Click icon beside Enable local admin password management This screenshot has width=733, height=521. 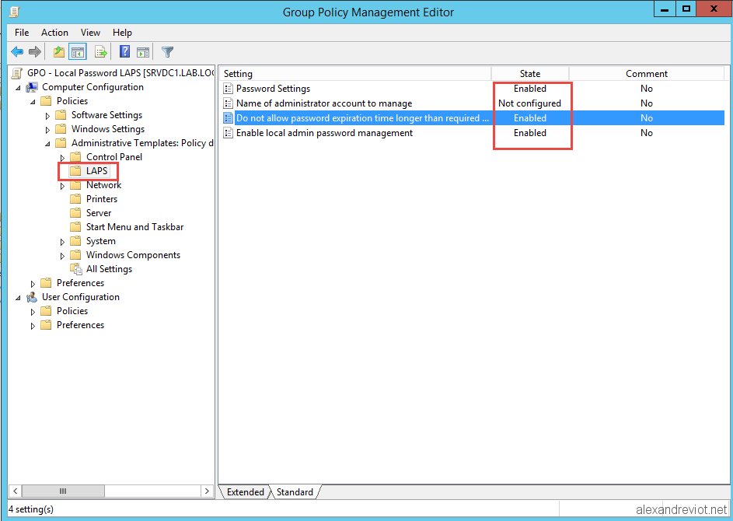click(x=228, y=133)
